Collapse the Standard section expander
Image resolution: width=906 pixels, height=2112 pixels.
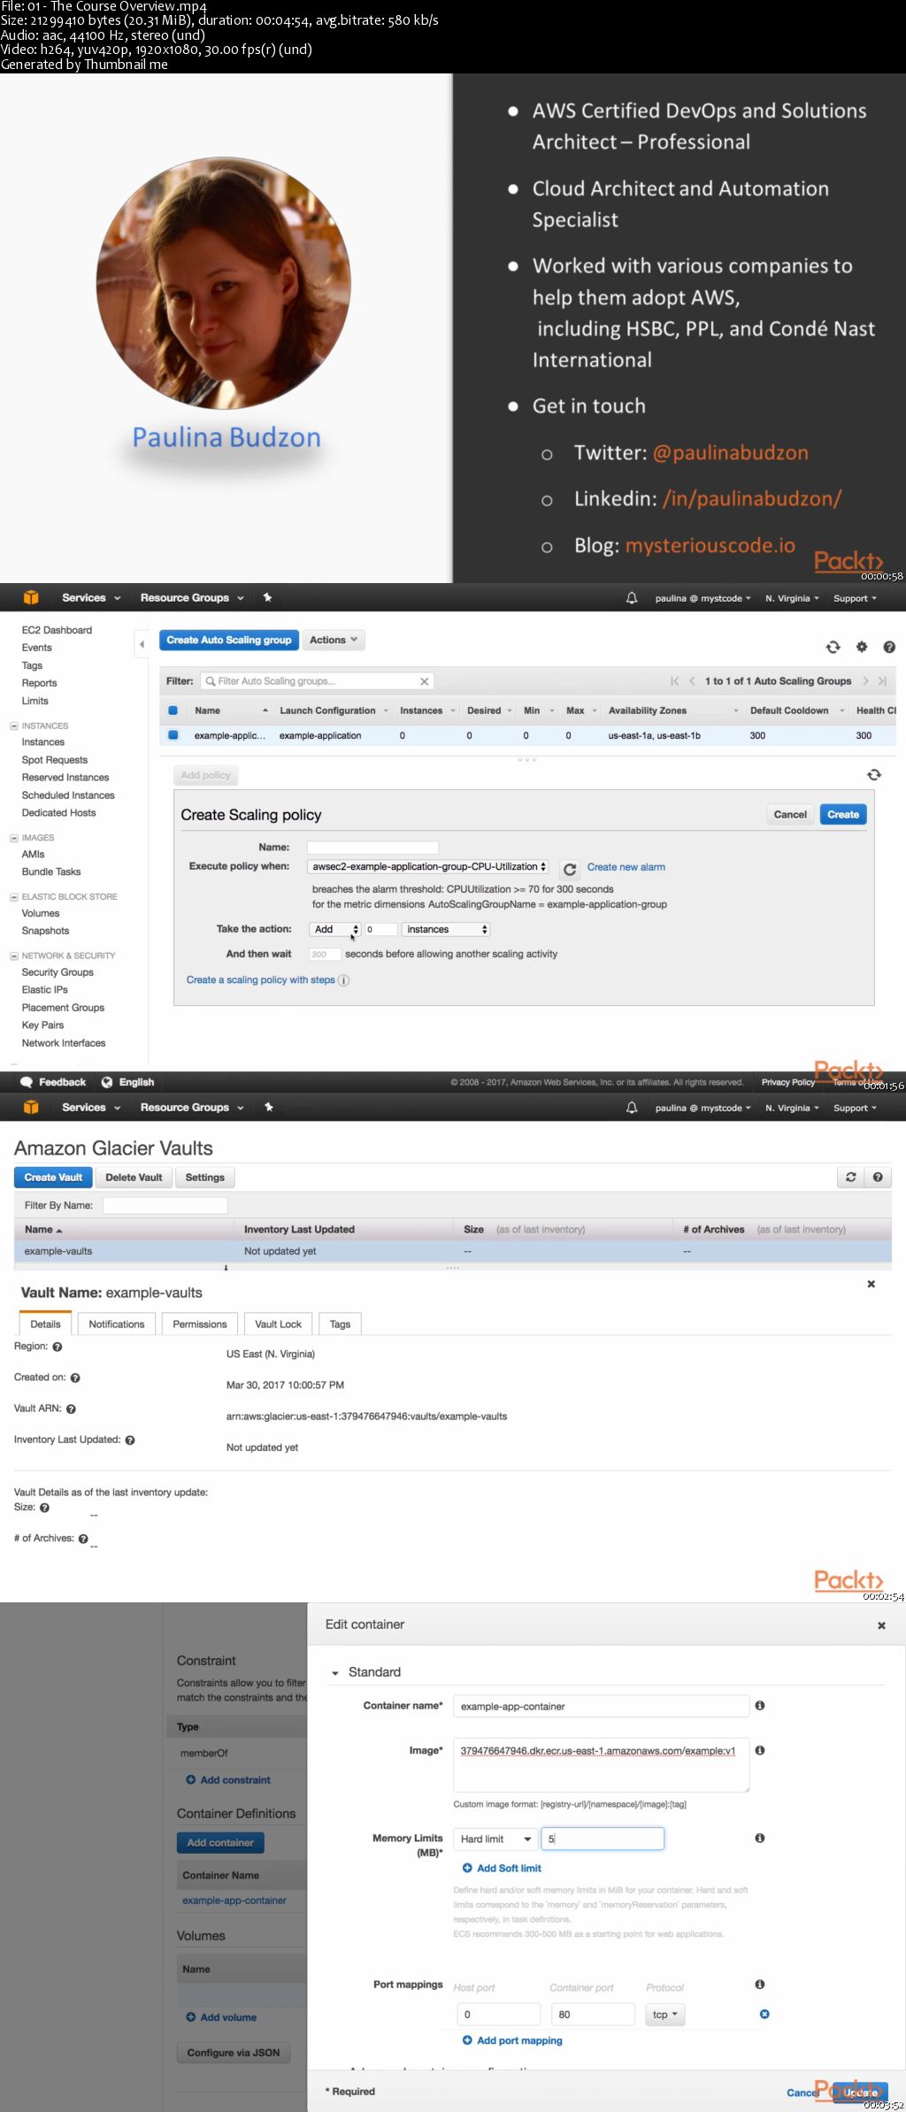click(x=335, y=1673)
